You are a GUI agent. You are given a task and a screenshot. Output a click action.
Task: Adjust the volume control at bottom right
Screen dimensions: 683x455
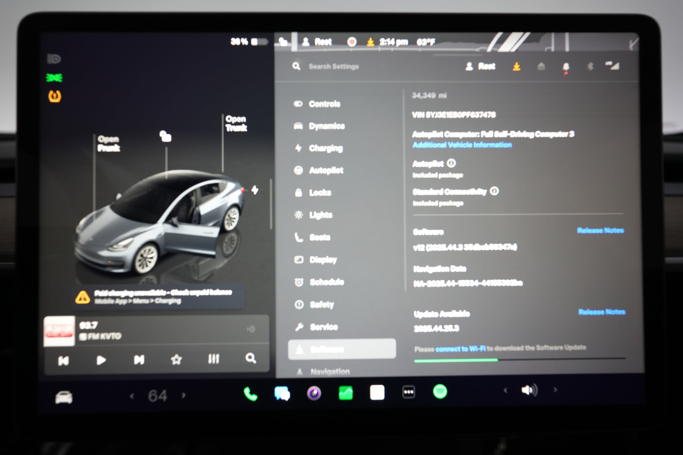tap(529, 390)
